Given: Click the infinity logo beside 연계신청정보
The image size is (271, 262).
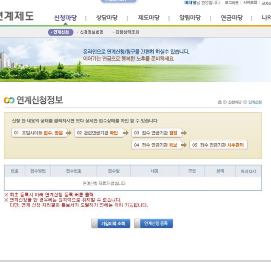Looking at the screenshot, I should [x=9, y=100].
